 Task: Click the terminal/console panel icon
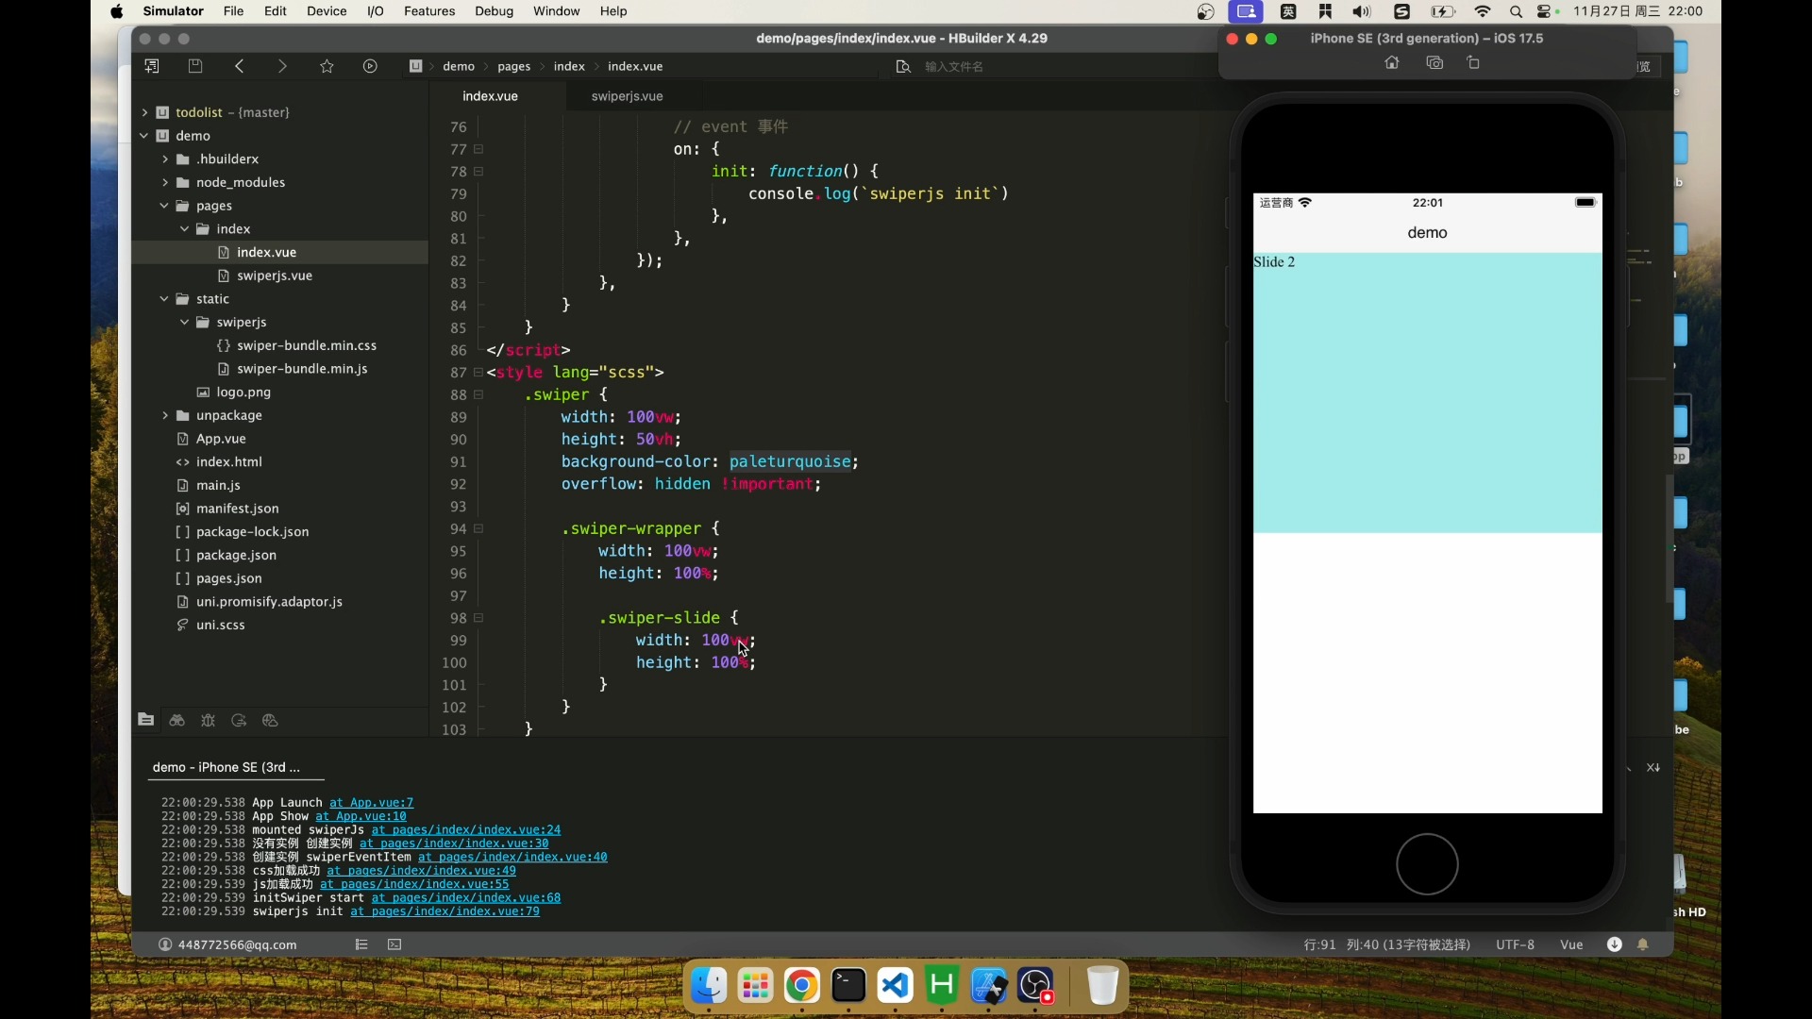point(395,944)
